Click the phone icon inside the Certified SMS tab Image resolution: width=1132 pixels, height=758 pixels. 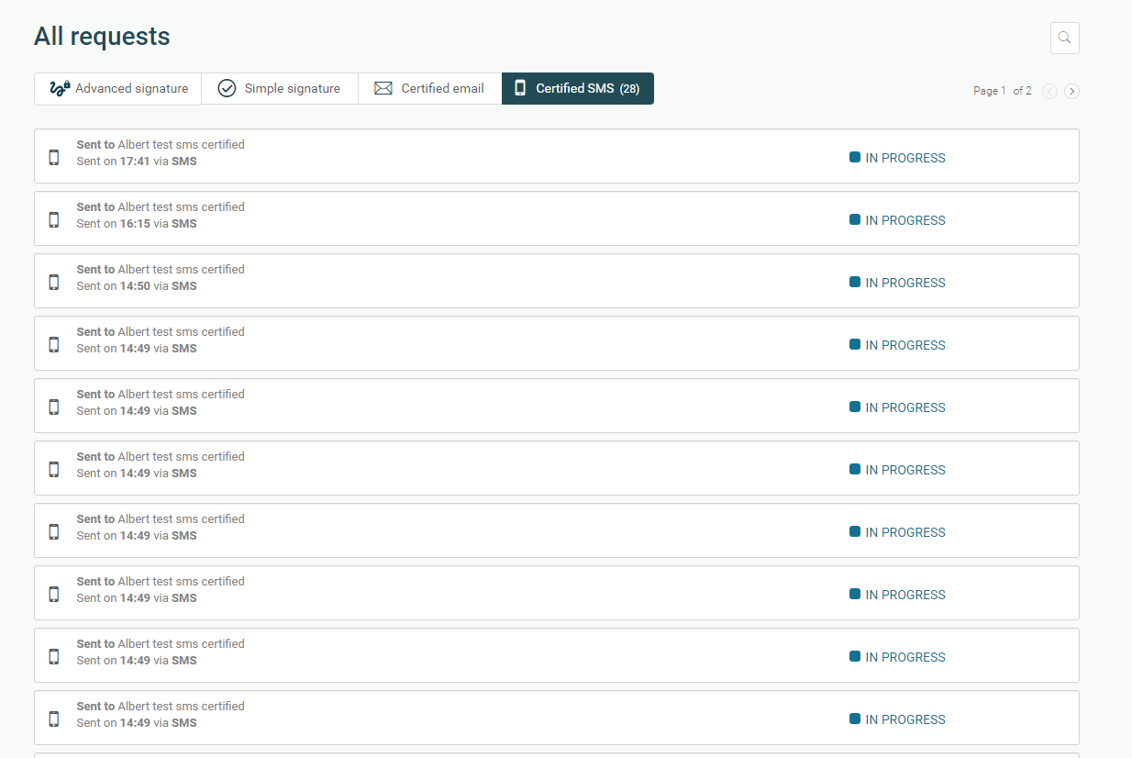tap(520, 87)
